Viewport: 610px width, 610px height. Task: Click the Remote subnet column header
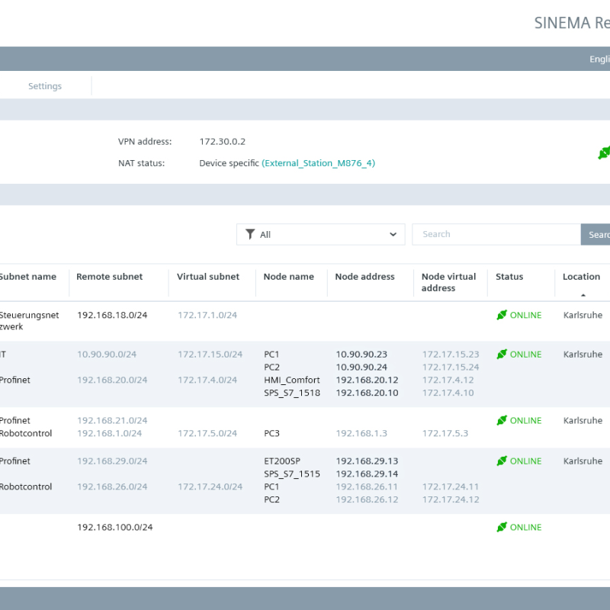[x=109, y=277]
